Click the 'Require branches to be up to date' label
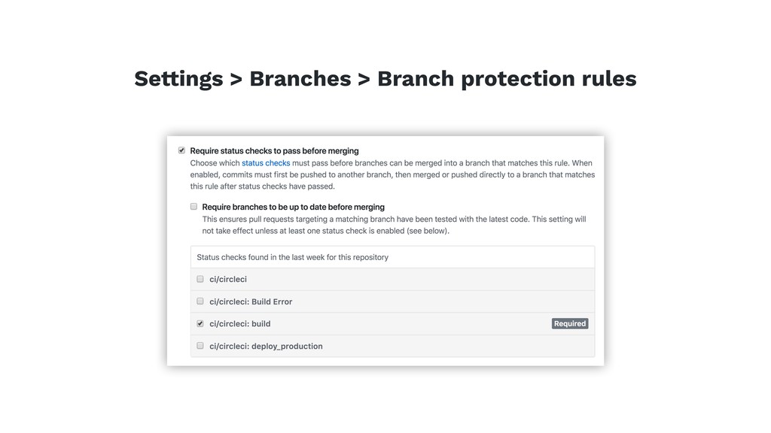 [x=293, y=206]
